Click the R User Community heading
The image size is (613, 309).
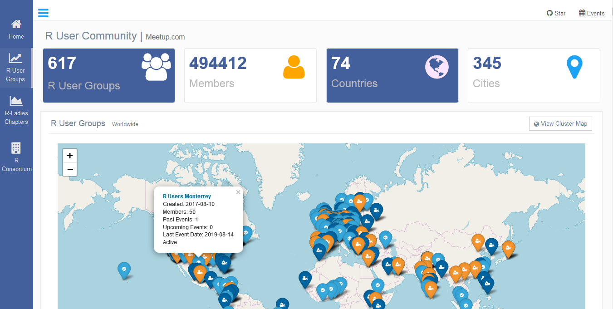click(x=91, y=36)
